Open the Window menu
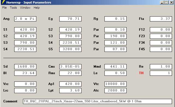Image resolution: width=175 pixels, height=107 pixels. coord(25,8)
